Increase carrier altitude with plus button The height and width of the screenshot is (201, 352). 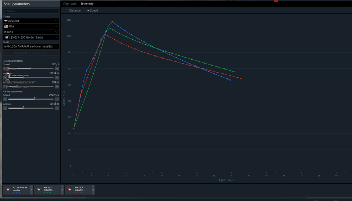(x=57, y=108)
